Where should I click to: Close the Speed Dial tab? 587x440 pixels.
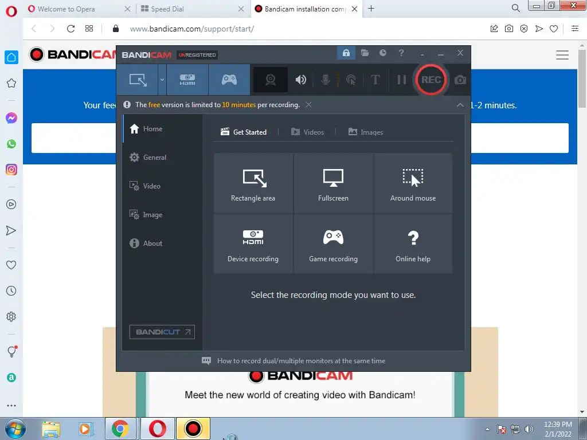[241, 9]
